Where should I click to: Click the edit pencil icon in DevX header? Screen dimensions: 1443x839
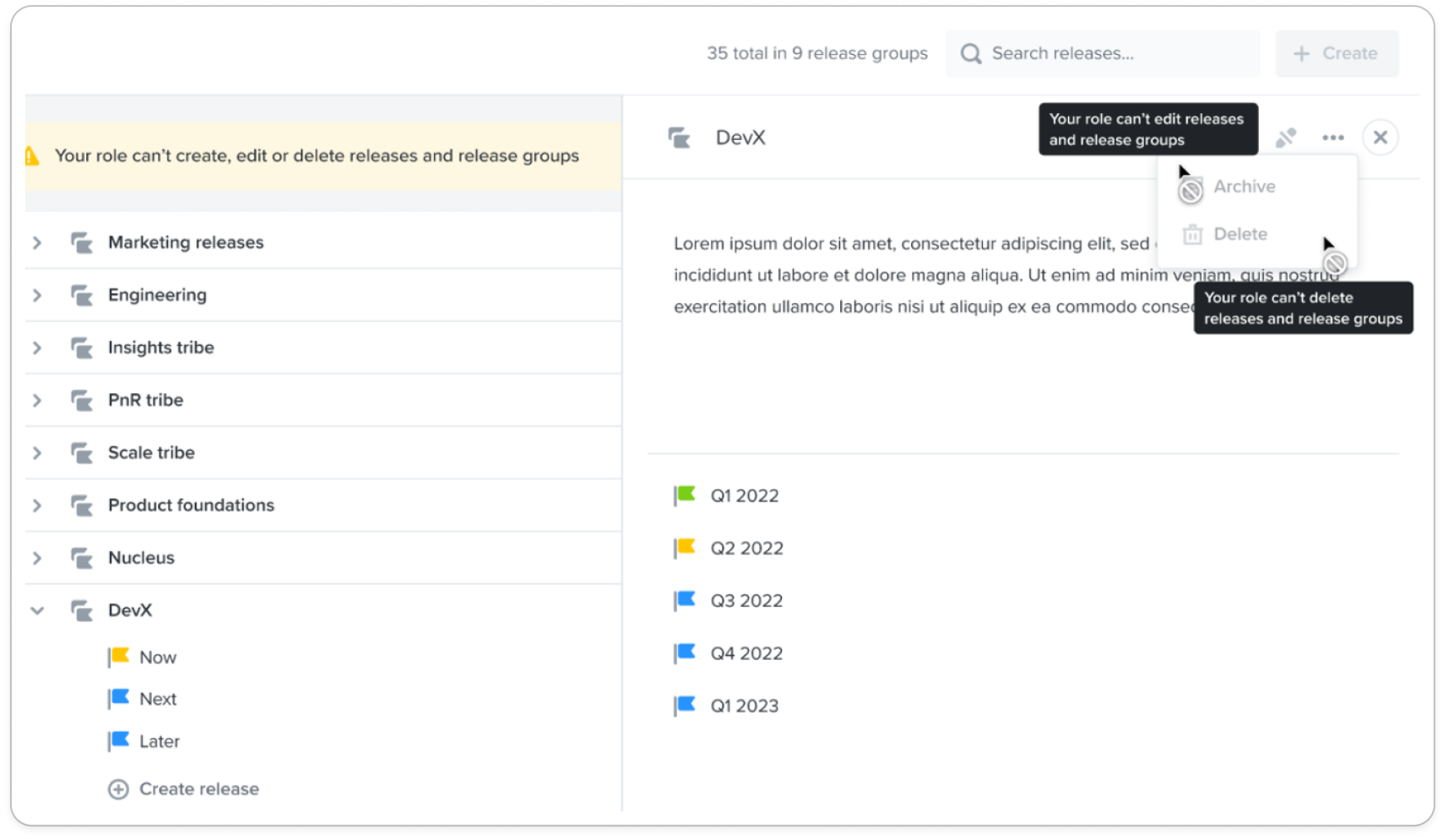click(x=1285, y=138)
